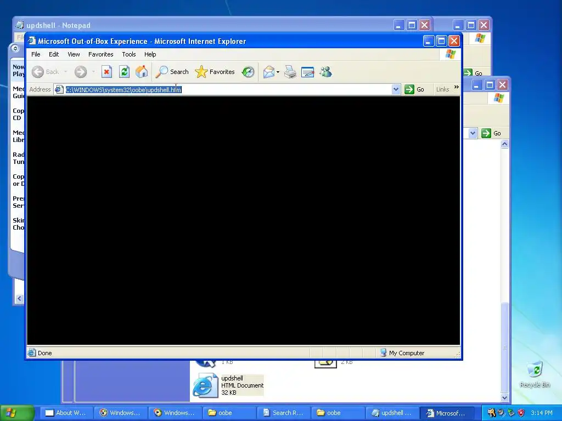Screen dimensions: 562x421
Task: Click scroll up arrow in oobe window
Action: (x=505, y=144)
